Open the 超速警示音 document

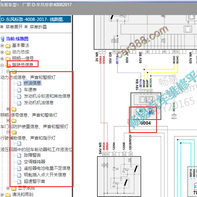(x=34, y=181)
